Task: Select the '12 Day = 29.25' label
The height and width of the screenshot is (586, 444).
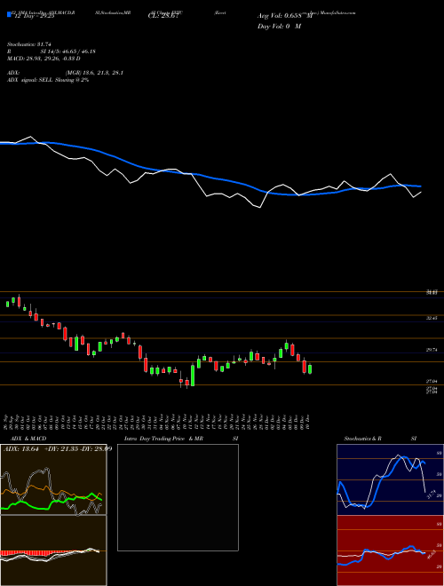Action: (33, 16)
